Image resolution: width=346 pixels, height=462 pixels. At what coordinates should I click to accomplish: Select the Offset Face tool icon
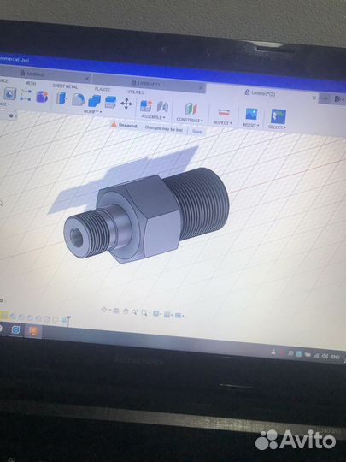pos(110,103)
